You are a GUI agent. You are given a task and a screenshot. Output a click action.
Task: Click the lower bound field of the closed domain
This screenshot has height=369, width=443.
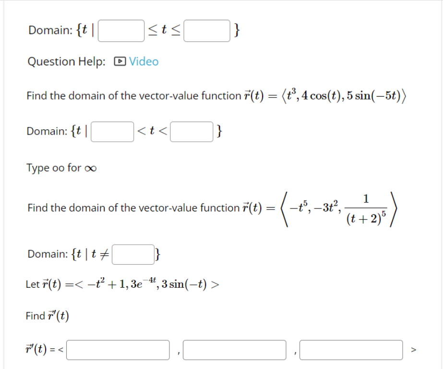tap(120, 31)
